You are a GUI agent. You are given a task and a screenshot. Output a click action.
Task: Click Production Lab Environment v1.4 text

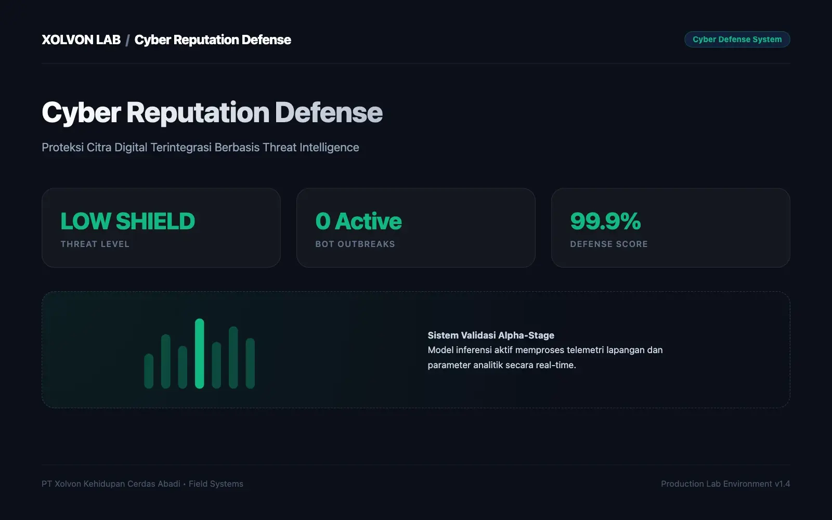tap(725, 484)
